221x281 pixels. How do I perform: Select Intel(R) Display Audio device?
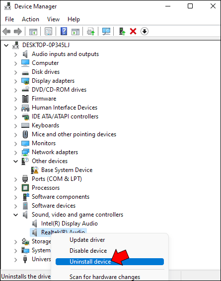(x=70, y=224)
